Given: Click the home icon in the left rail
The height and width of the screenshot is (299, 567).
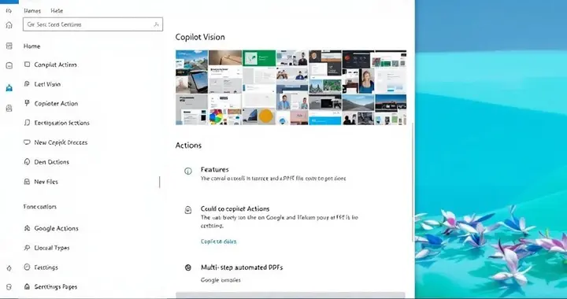Looking at the screenshot, I should point(9,25).
